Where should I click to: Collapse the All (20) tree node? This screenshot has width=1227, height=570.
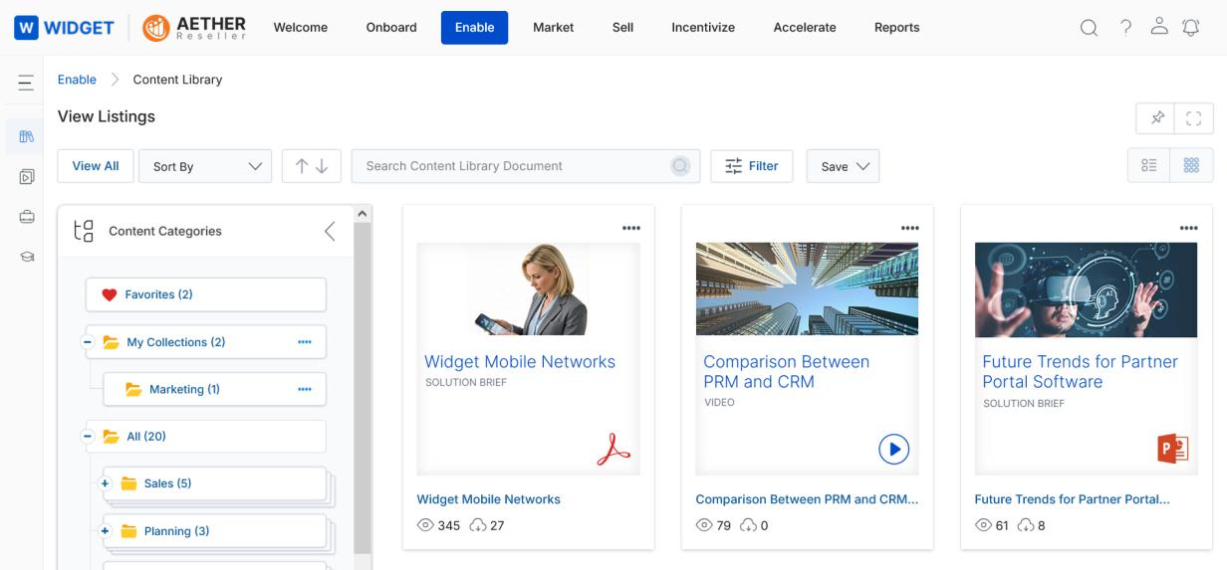tap(87, 437)
